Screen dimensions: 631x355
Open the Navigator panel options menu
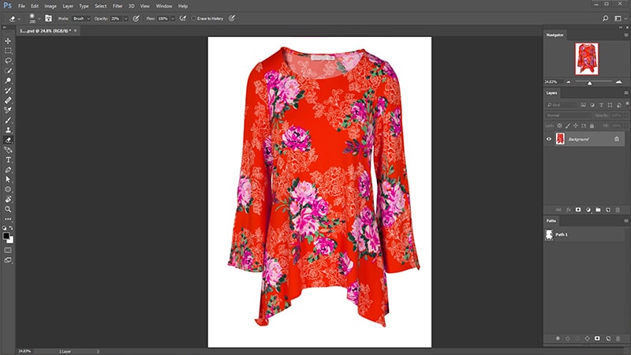625,35
